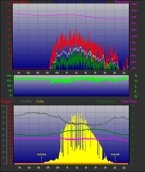Click the 990 pressure scale value
This screenshot has width=145, height=172.
coord(134,49)
